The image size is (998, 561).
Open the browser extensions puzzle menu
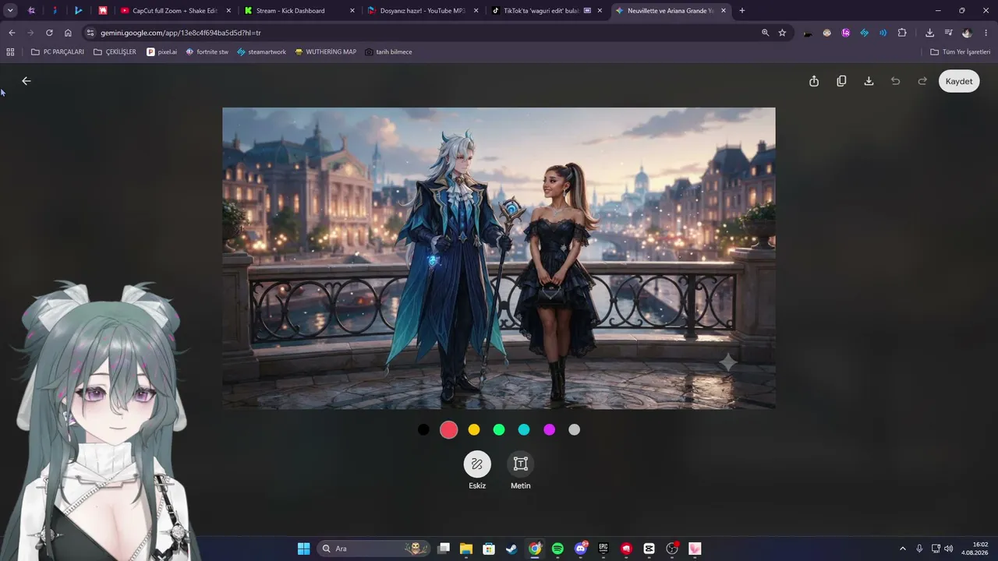point(902,33)
